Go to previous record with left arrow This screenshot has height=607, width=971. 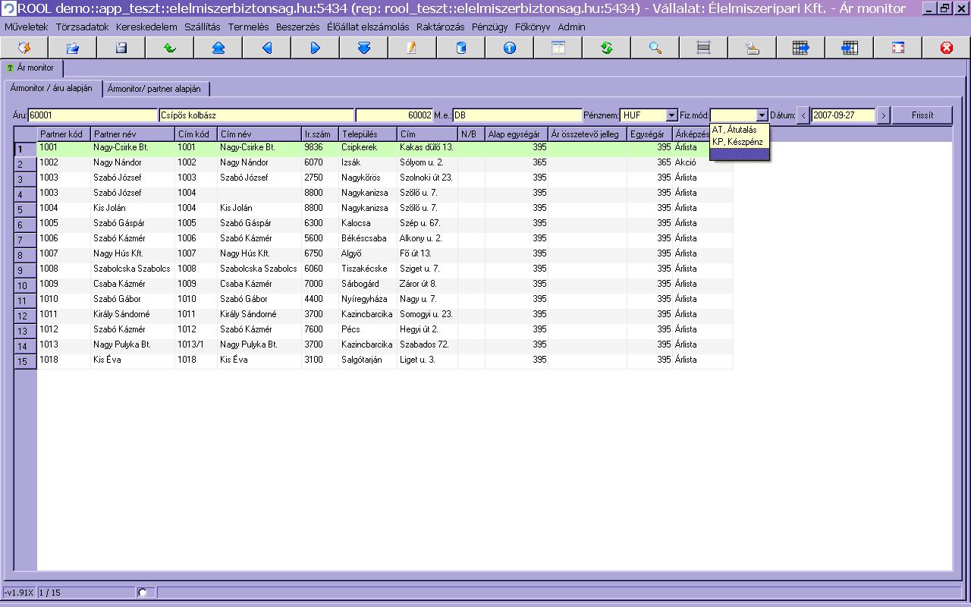click(267, 48)
